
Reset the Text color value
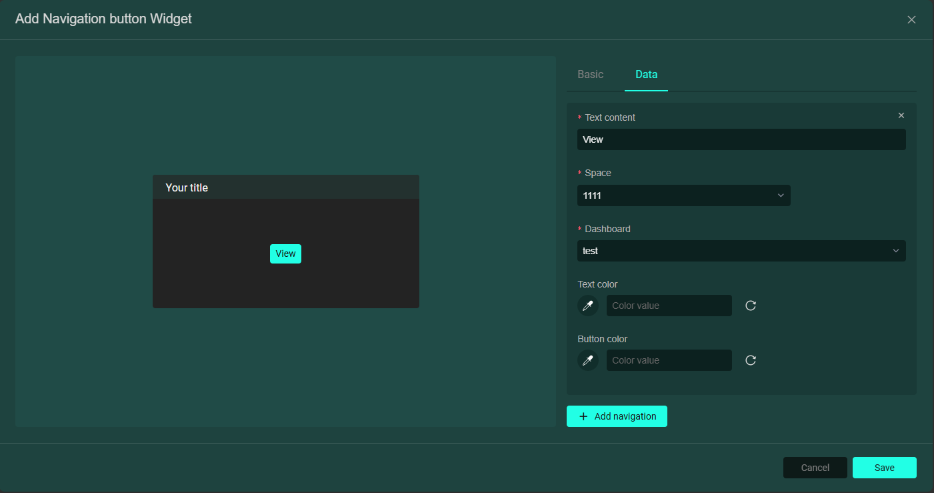click(x=751, y=306)
